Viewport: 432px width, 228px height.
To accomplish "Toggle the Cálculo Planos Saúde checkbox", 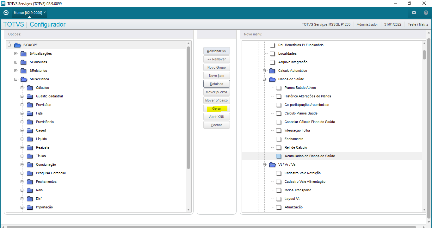I will tap(279, 113).
